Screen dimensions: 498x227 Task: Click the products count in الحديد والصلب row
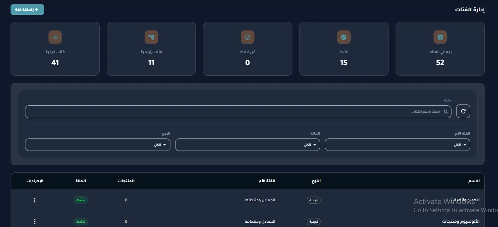(x=126, y=200)
